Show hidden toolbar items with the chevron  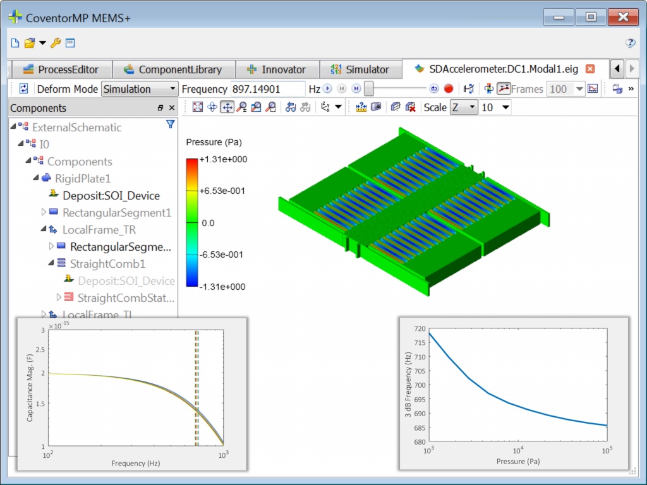click(631, 88)
